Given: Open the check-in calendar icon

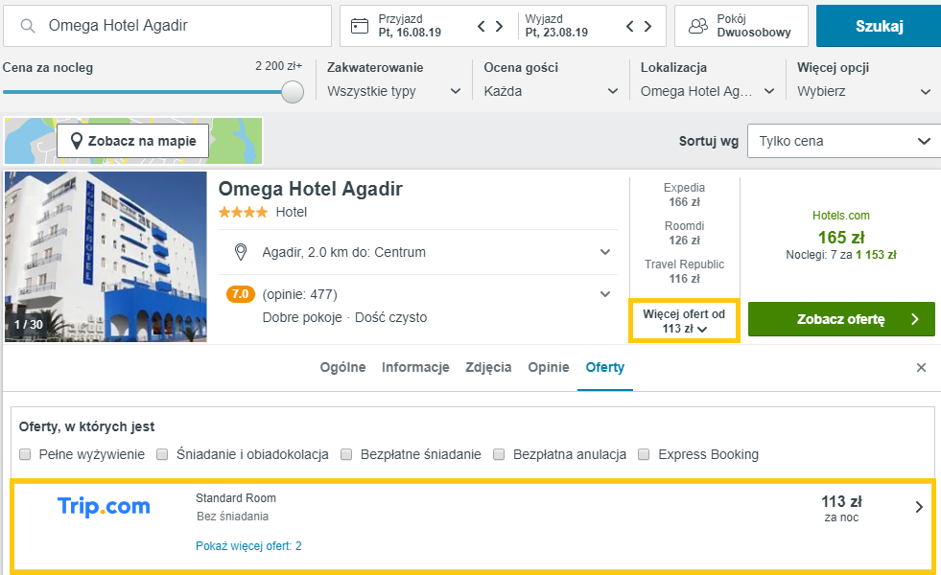Looking at the screenshot, I should pyautogui.click(x=360, y=26).
